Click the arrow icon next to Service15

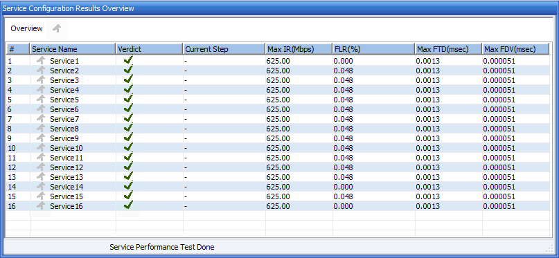point(42,195)
